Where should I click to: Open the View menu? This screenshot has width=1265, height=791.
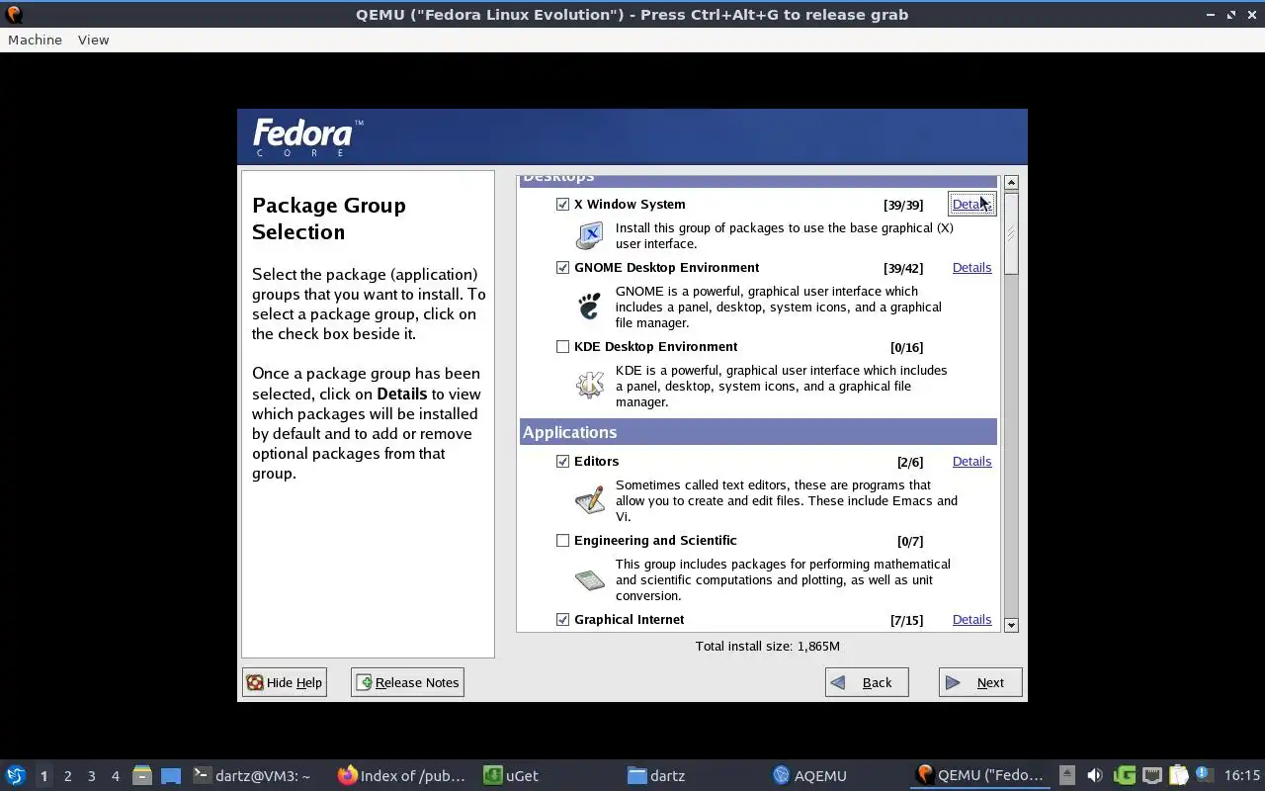pos(93,40)
